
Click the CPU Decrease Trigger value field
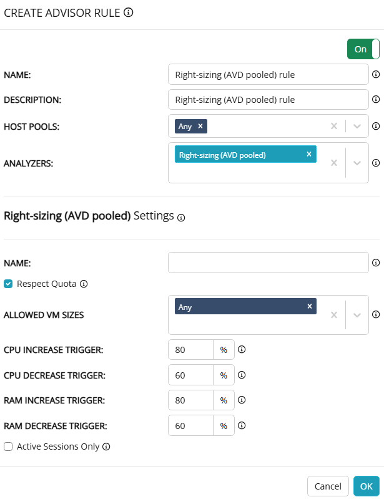(190, 375)
